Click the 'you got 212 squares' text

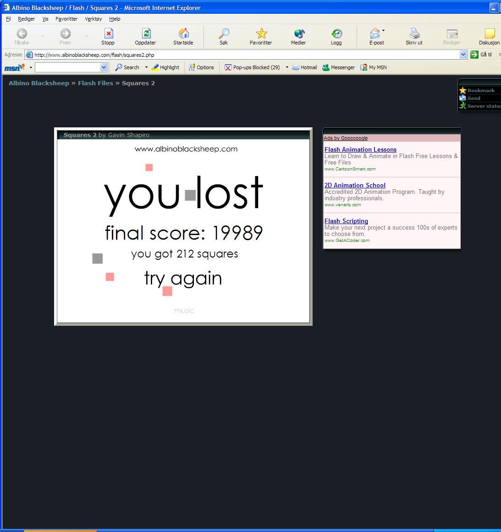185,254
